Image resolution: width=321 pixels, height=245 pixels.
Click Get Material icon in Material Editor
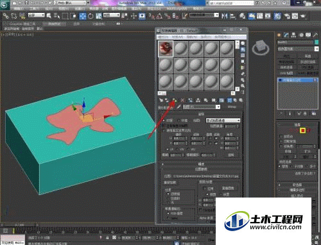[161, 100]
